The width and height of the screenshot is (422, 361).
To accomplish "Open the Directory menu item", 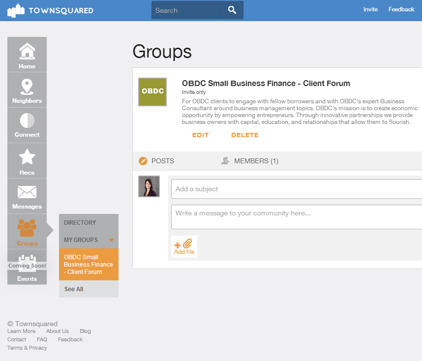I will click(x=80, y=223).
